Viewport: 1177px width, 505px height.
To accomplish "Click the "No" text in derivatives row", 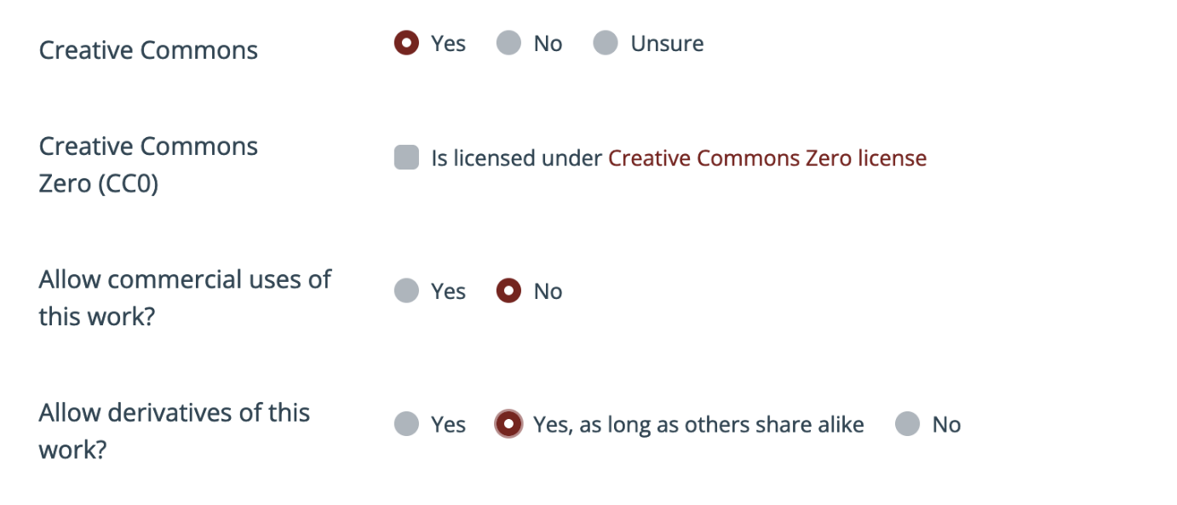I will point(946,424).
